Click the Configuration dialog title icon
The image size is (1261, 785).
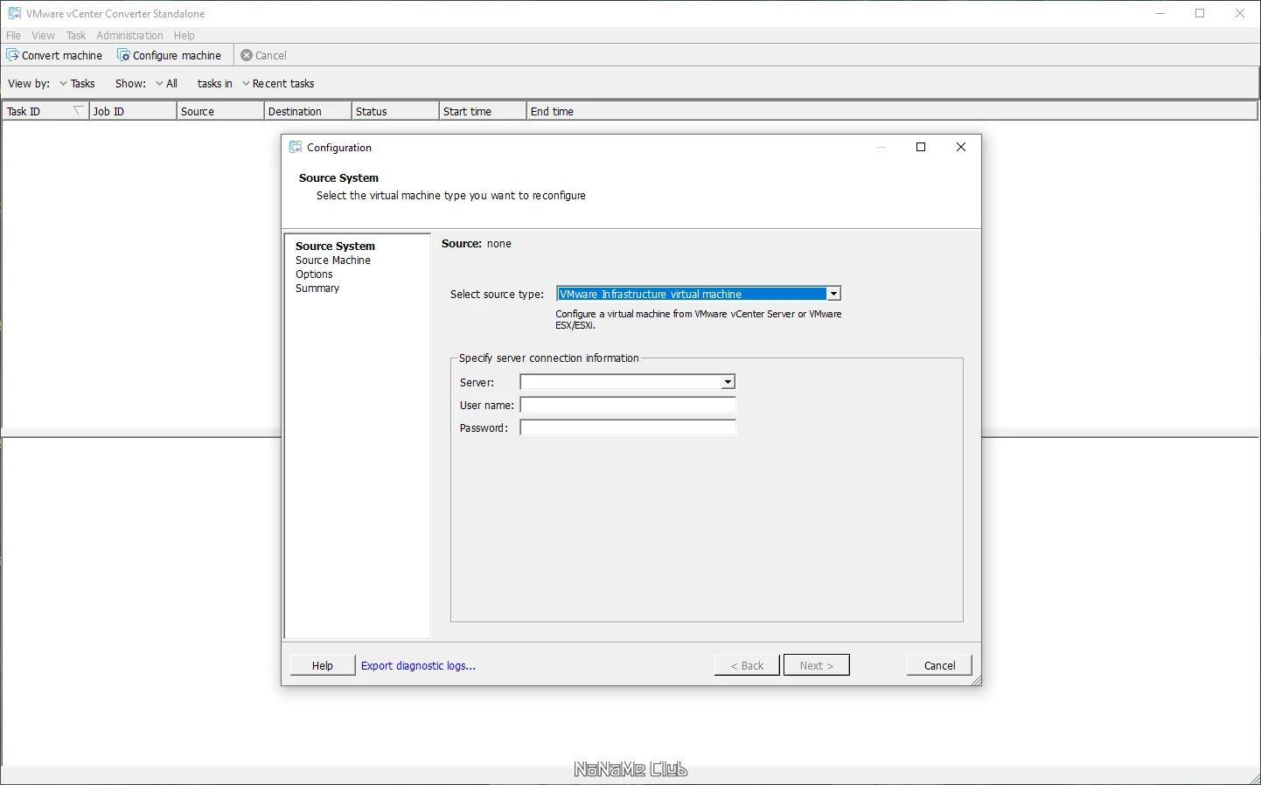(296, 147)
